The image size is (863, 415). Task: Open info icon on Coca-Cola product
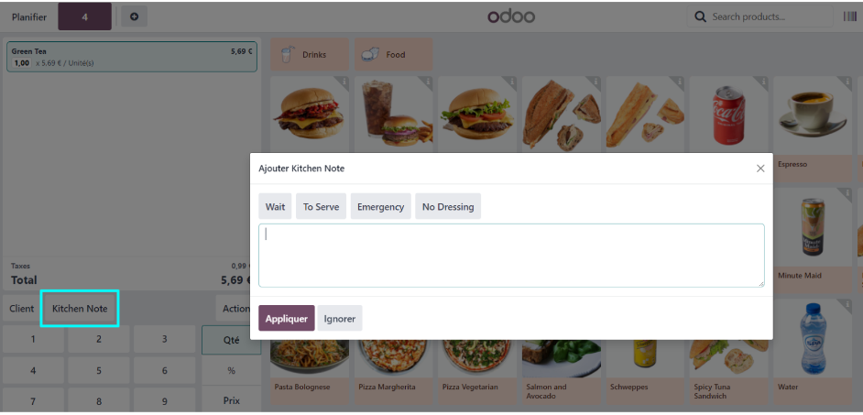click(x=763, y=82)
